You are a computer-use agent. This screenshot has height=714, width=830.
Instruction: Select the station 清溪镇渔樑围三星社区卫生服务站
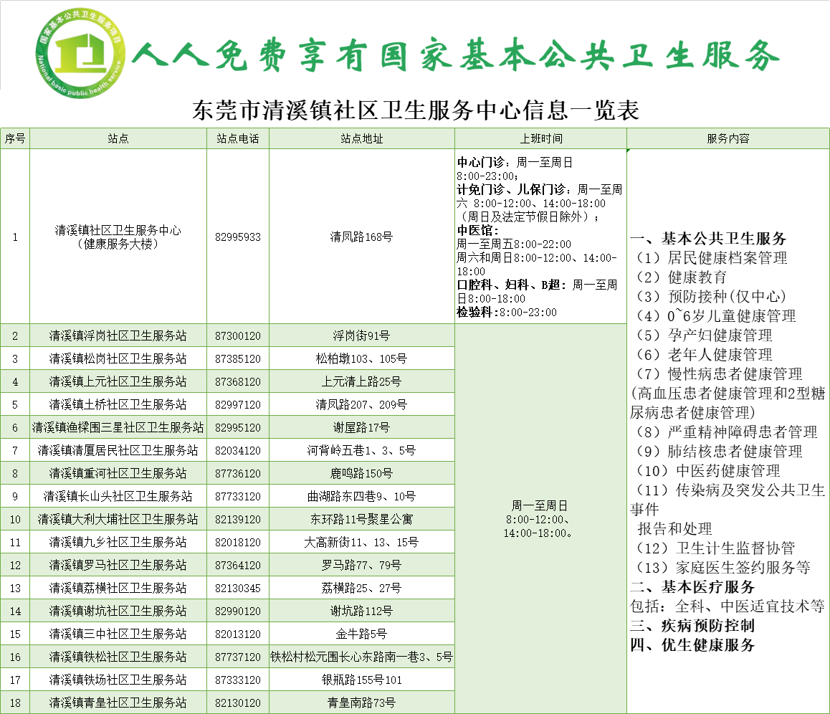(118, 428)
